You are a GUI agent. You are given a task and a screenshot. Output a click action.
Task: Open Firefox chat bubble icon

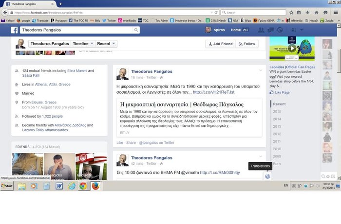tap(325, 13)
